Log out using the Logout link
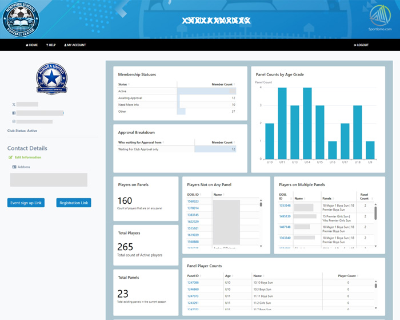400x320 pixels. (x=361, y=45)
